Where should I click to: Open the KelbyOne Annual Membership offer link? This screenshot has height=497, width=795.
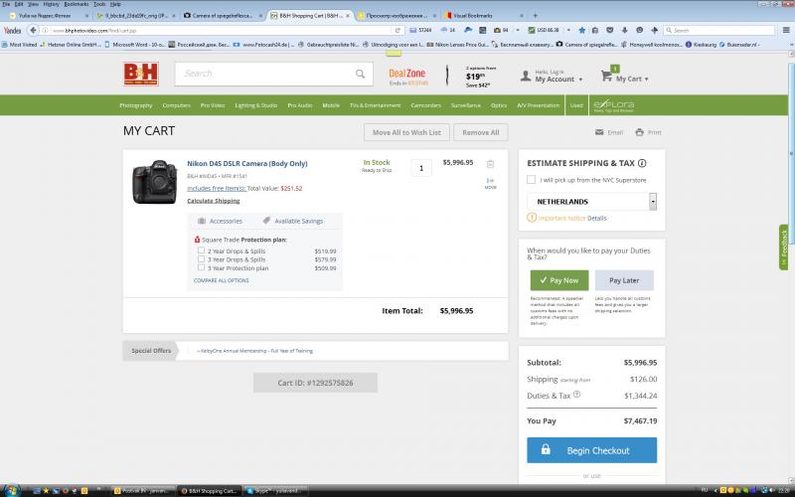click(255, 351)
